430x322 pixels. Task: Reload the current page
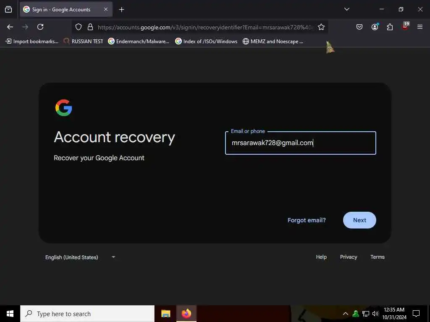click(x=40, y=27)
